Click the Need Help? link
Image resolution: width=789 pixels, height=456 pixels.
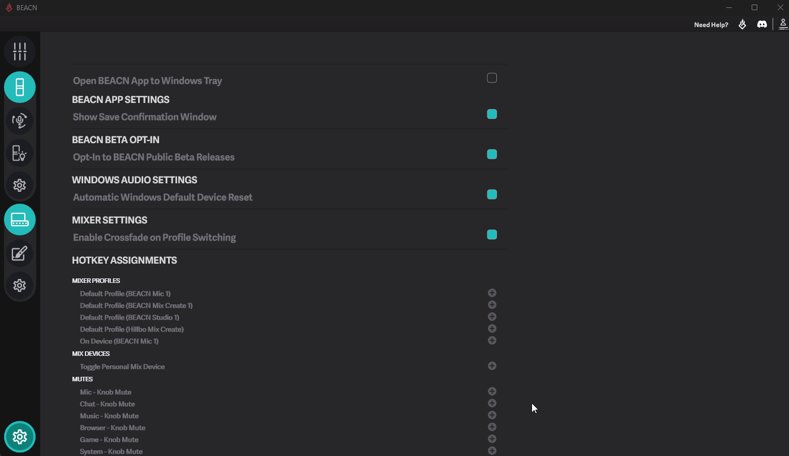(x=711, y=25)
